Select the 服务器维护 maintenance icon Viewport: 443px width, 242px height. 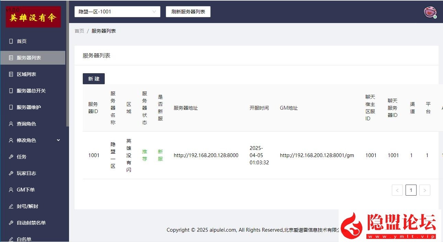coord(11,107)
